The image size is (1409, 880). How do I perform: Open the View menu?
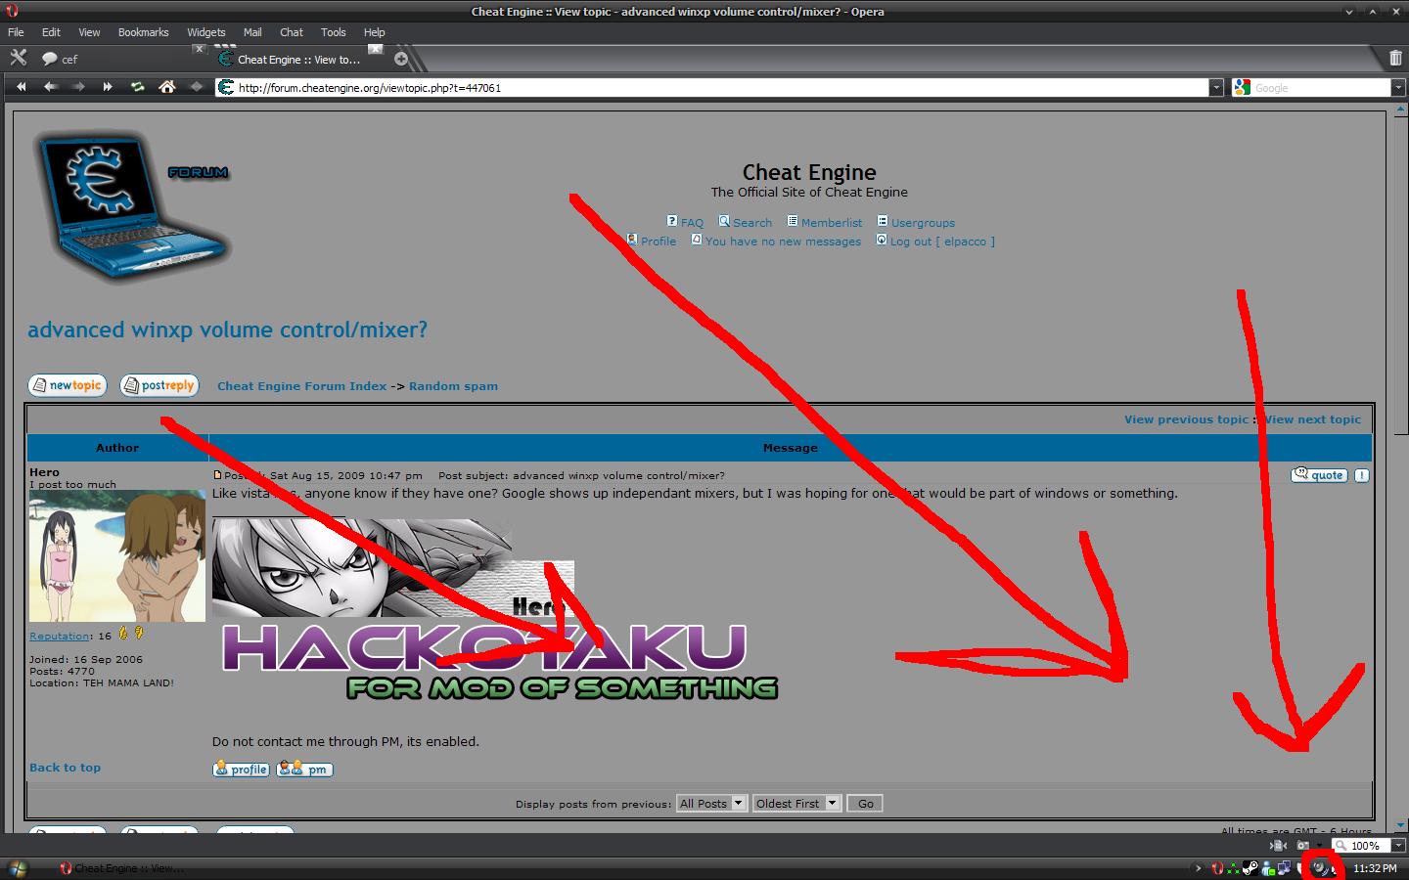[x=89, y=32]
